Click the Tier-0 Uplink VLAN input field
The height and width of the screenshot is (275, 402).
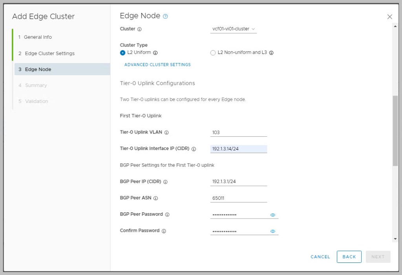point(238,132)
